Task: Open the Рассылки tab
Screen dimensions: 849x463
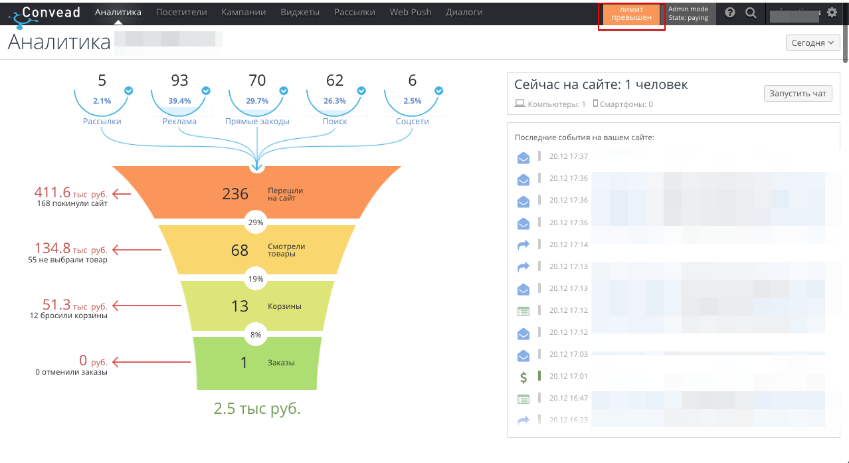Action: [355, 12]
